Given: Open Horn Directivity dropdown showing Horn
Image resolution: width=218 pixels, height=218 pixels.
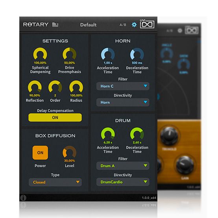Looking at the screenshot, I should coord(123,102).
